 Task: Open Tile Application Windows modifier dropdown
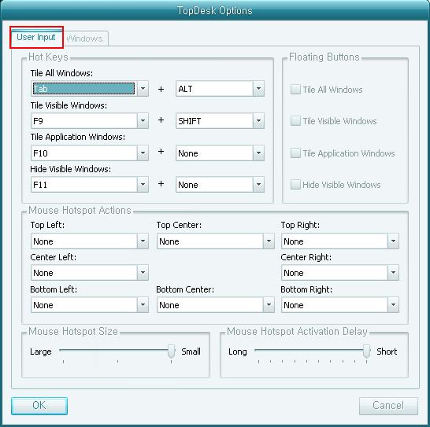[220, 153]
